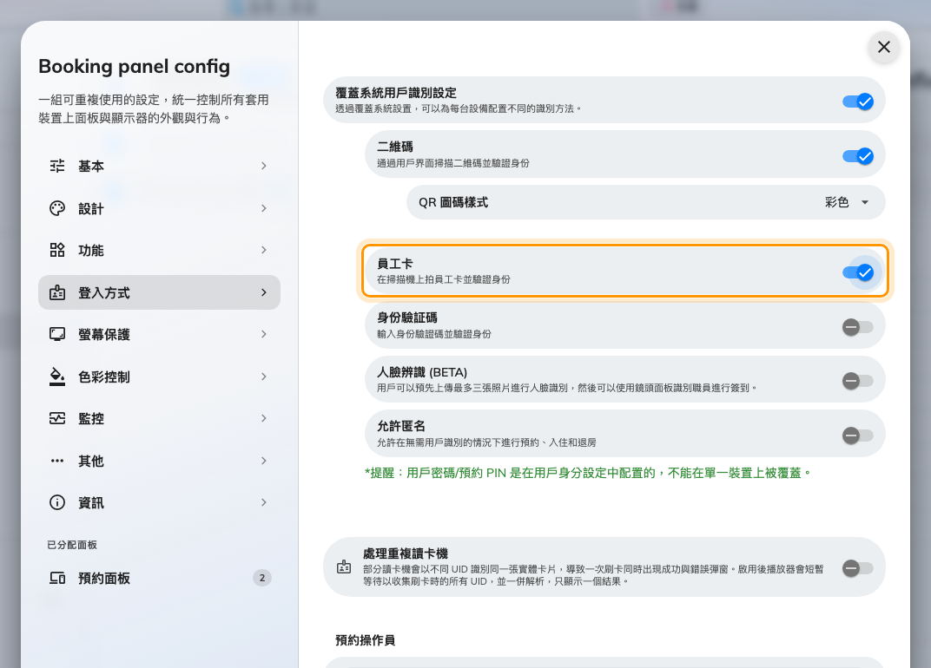Disable the 二維碼 switch
The width and height of the screenshot is (931, 668).
pos(857,156)
